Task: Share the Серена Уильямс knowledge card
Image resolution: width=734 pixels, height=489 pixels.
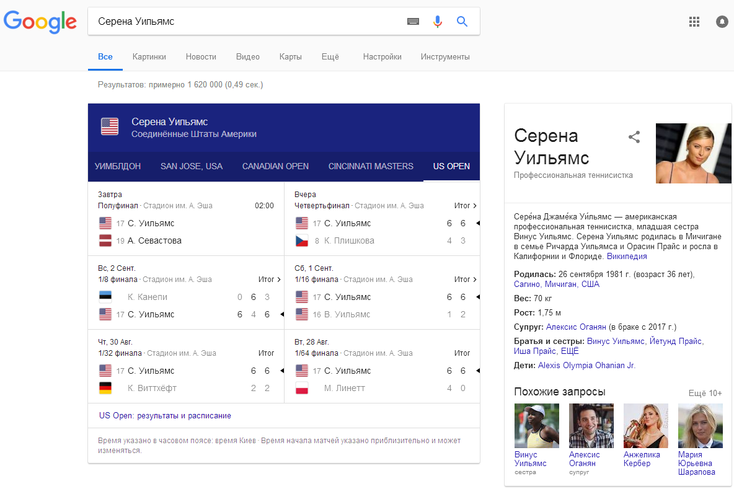Action: pyautogui.click(x=634, y=137)
